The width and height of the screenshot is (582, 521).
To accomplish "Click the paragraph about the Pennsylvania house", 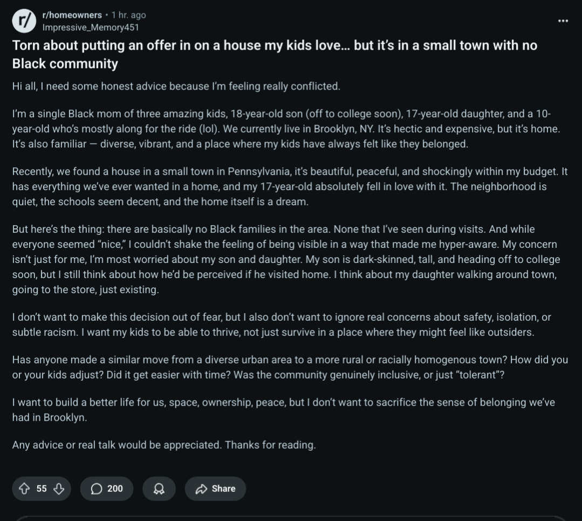I will pos(290,187).
